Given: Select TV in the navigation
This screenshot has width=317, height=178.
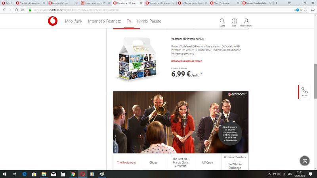Looking at the screenshot, I should click(129, 21).
